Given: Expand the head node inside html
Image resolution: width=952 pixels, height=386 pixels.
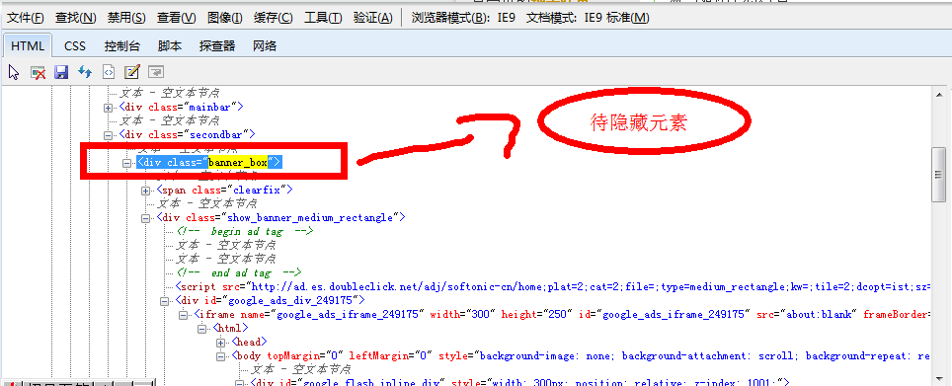Looking at the screenshot, I should 220,343.
